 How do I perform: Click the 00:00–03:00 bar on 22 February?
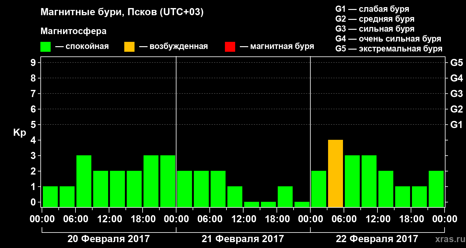(319, 189)
